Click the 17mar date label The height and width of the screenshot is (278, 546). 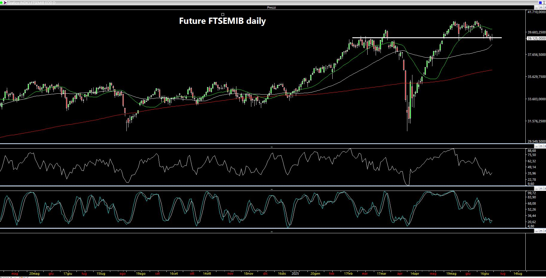pos(381,274)
